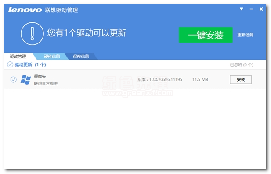Click the Windows logo icon for 摄像头
Screen dimensions: 271x174
click(x=25, y=80)
